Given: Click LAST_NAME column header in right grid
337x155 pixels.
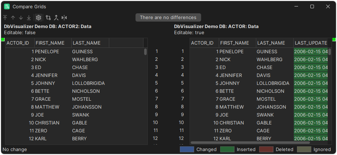Looking at the screenshot, I should tap(275, 43).
